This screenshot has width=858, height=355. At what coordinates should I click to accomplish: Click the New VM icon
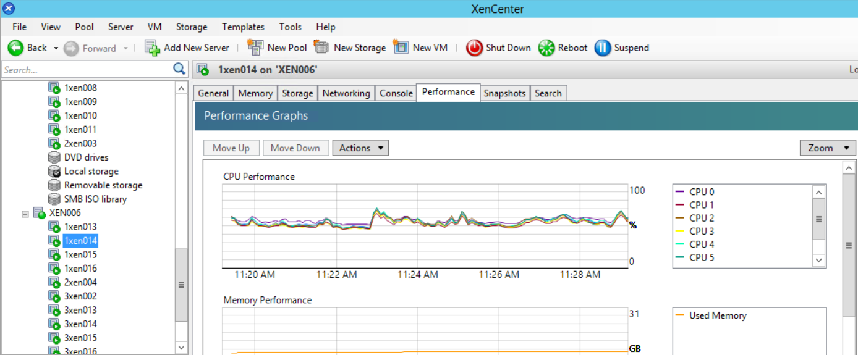pyautogui.click(x=401, y=48)
